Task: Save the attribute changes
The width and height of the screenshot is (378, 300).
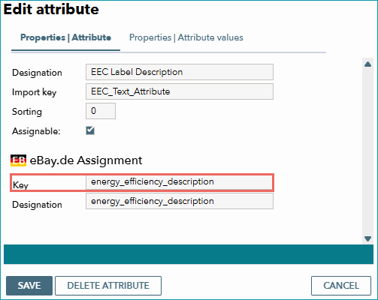Action: (x=29, y=286)
